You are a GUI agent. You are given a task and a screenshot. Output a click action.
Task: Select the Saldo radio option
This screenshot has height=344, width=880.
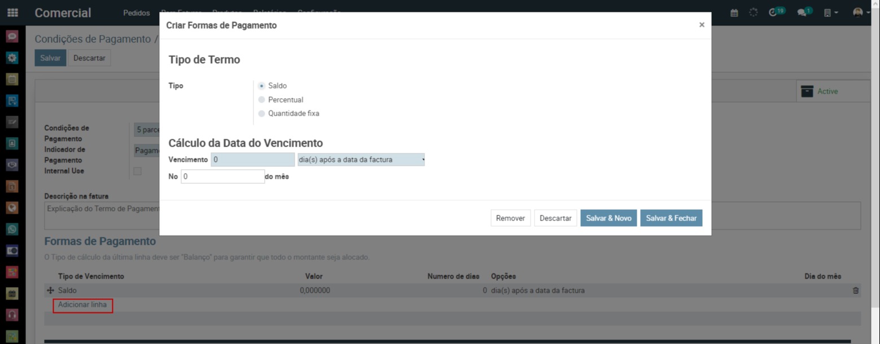click(261, 86)
